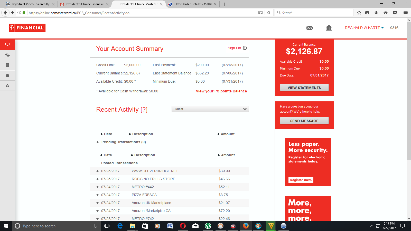Switch to the Bay Street Video tab
The height and width of the screenshot is (231, 411).
pos(30,4)
